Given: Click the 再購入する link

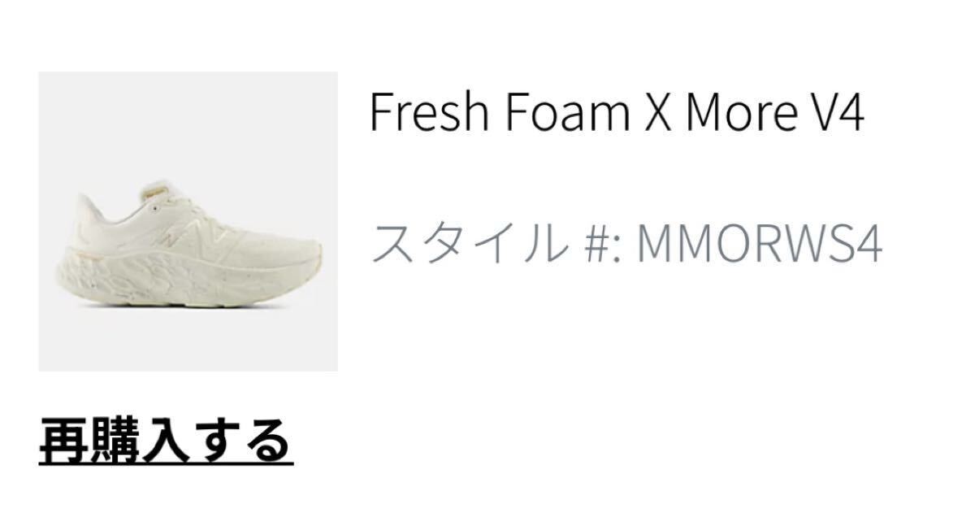Looking at the screenshot, I should (x=165, y=441).
